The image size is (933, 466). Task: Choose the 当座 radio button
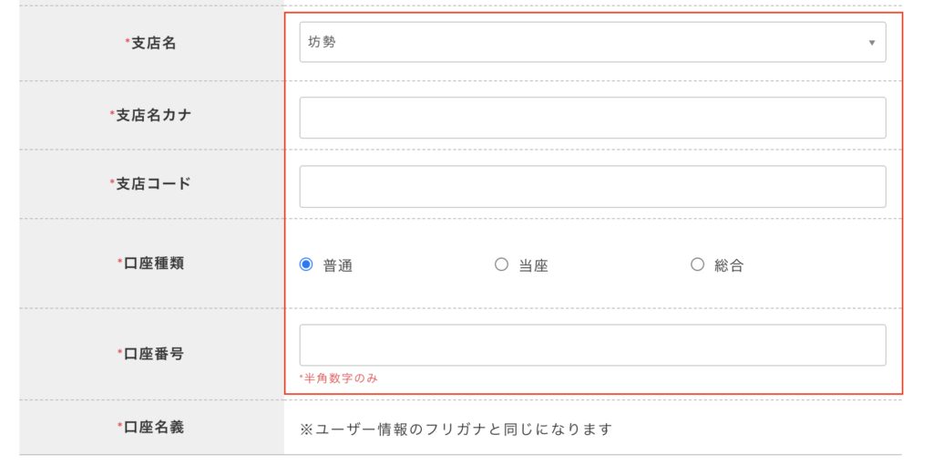[502, 264]
